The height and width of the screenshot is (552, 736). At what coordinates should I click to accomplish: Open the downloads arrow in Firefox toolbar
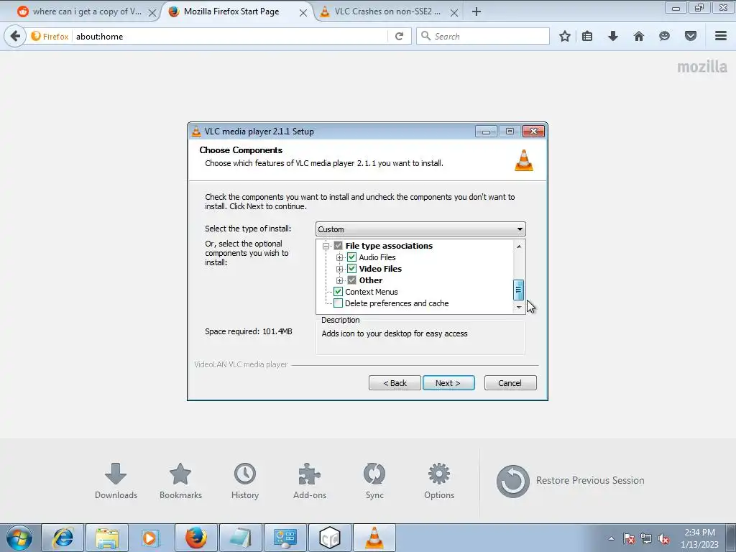coord(613,36)
